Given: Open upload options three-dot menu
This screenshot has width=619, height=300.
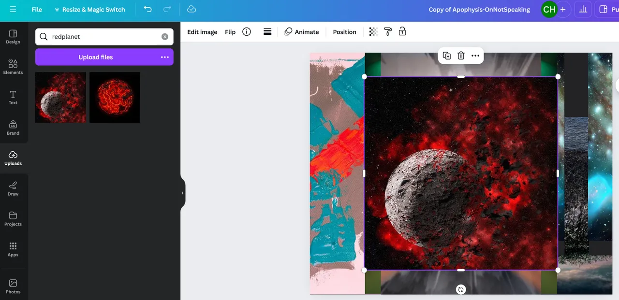Looking at the screenshot, I should pyautogui.click(x=165, y=57).
